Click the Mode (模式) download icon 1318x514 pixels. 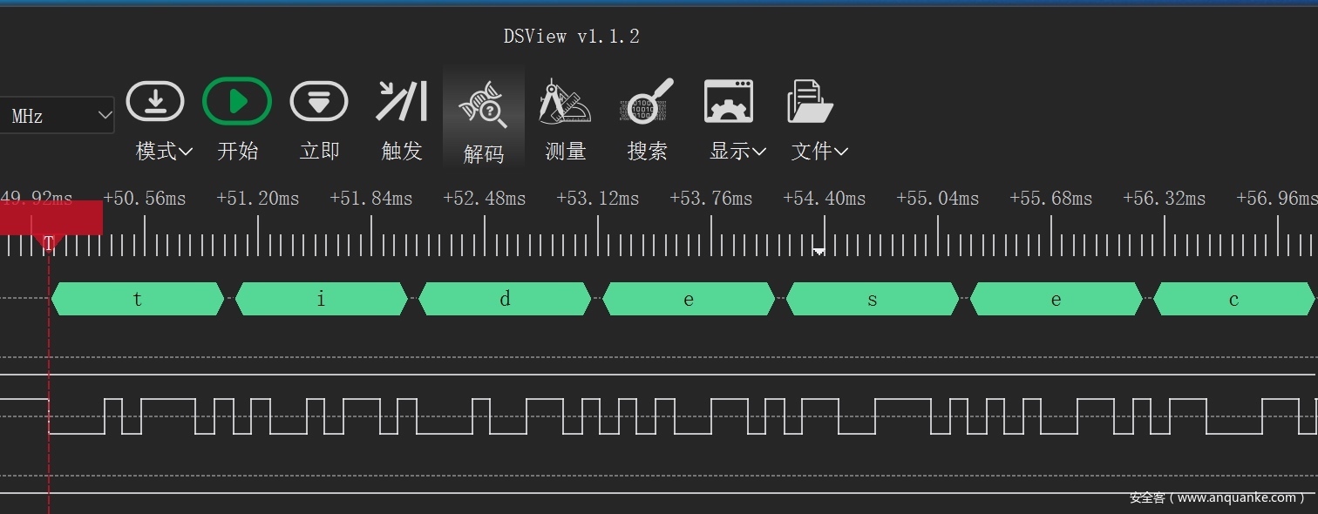tap(155, 102)
